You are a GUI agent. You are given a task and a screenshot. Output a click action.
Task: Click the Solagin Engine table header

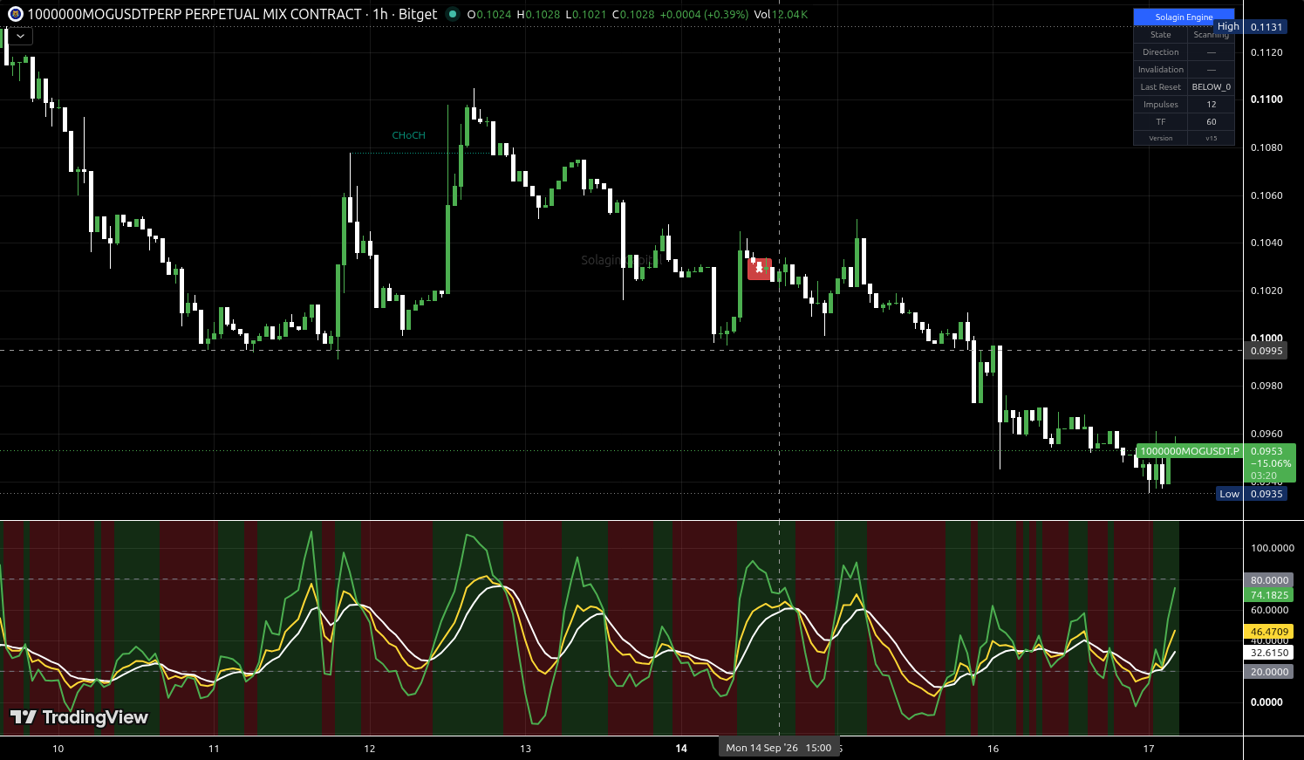click(1184, 17)
